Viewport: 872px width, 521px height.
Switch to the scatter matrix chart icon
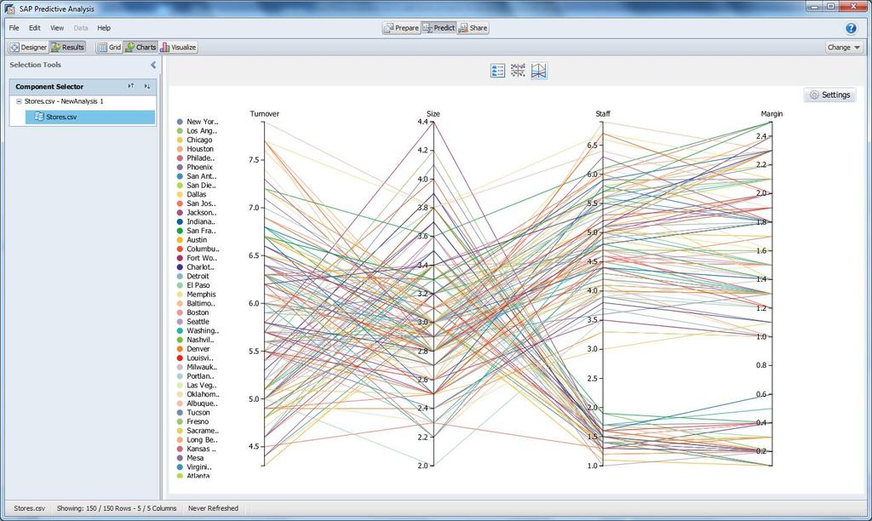(x=519, y=71)
